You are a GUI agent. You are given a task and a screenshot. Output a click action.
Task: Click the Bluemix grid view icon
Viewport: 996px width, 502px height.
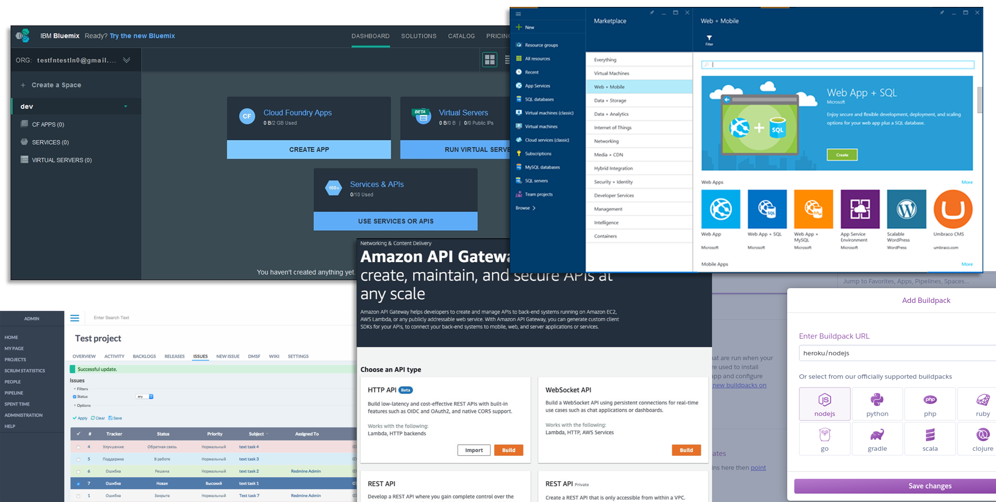pyautogui.click(x=490, y=59)
